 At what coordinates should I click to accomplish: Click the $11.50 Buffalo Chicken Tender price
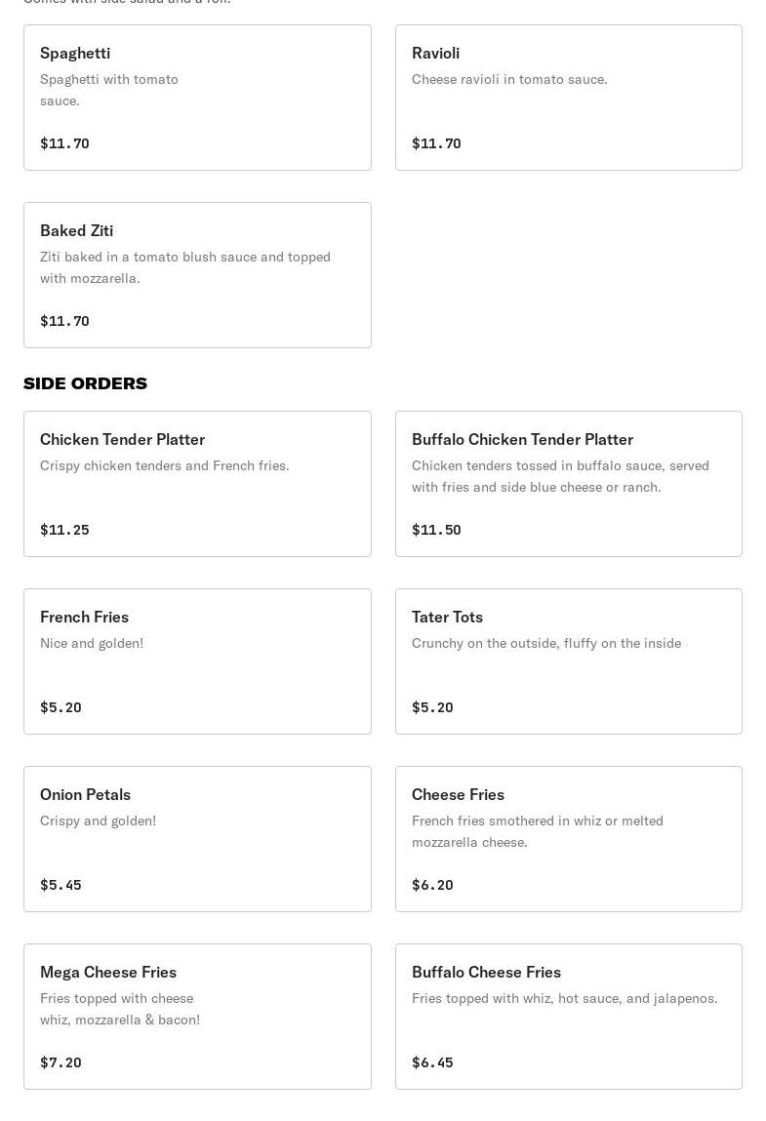tap(436, 530)
